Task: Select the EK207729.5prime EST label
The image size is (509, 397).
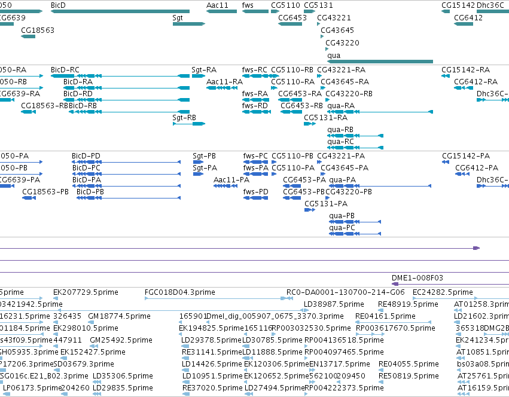Action: pos(86,292)
